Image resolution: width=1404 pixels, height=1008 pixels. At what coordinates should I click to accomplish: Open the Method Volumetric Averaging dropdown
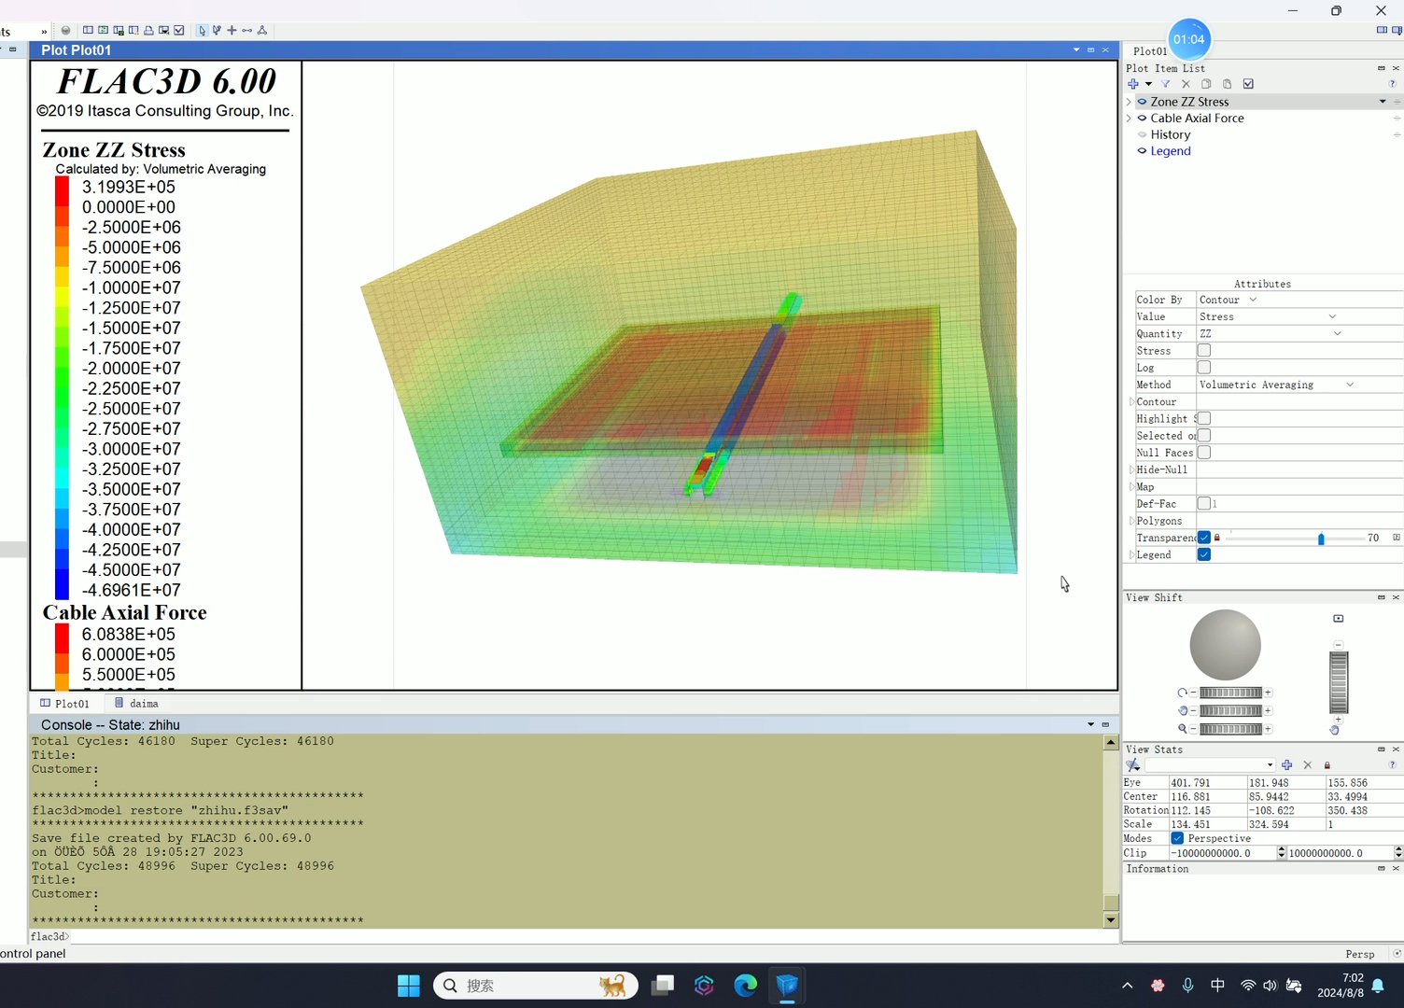pos(1350,385)
